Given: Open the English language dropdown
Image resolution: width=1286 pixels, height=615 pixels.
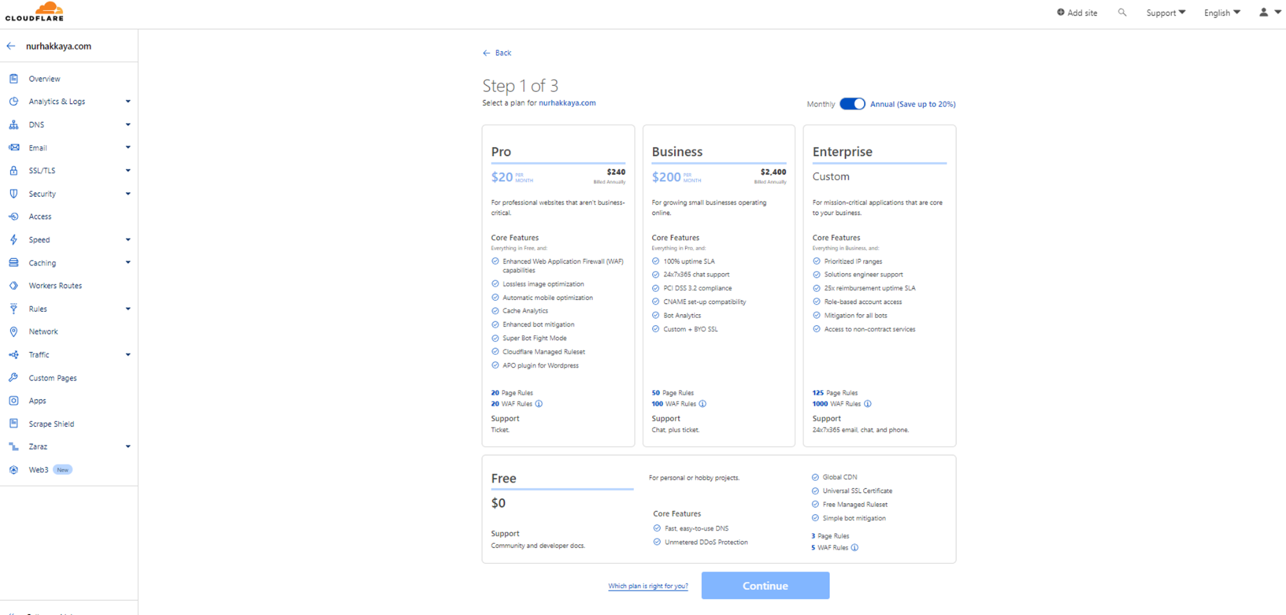Looking at the screenshot, I should coord(1222,12).
